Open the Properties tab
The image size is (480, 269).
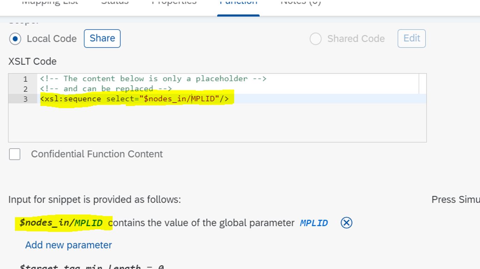coord(174,3)
